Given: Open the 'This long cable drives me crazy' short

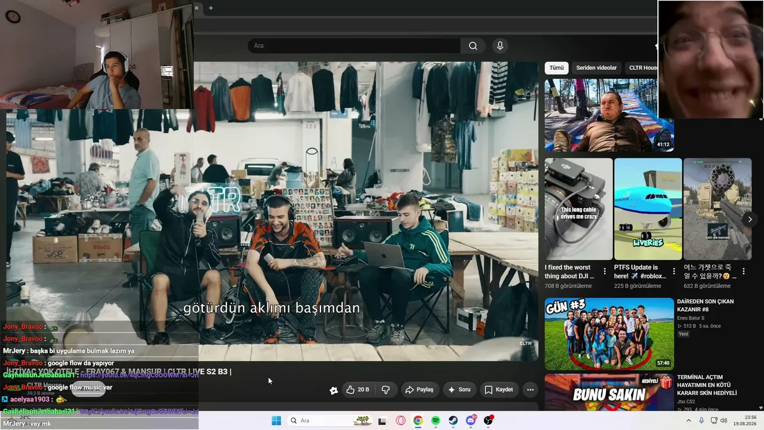Looking at the screenshot, I should pos(578,209).
